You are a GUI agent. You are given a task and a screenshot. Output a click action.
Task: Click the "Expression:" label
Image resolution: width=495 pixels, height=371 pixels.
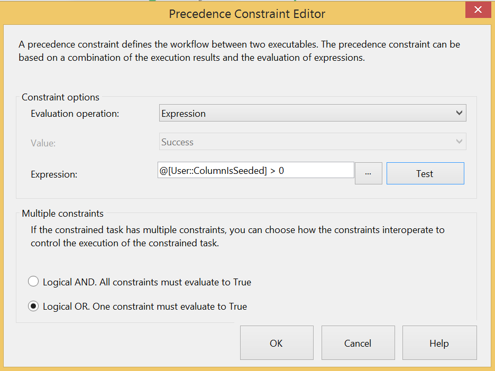click(x=54, y=174)
